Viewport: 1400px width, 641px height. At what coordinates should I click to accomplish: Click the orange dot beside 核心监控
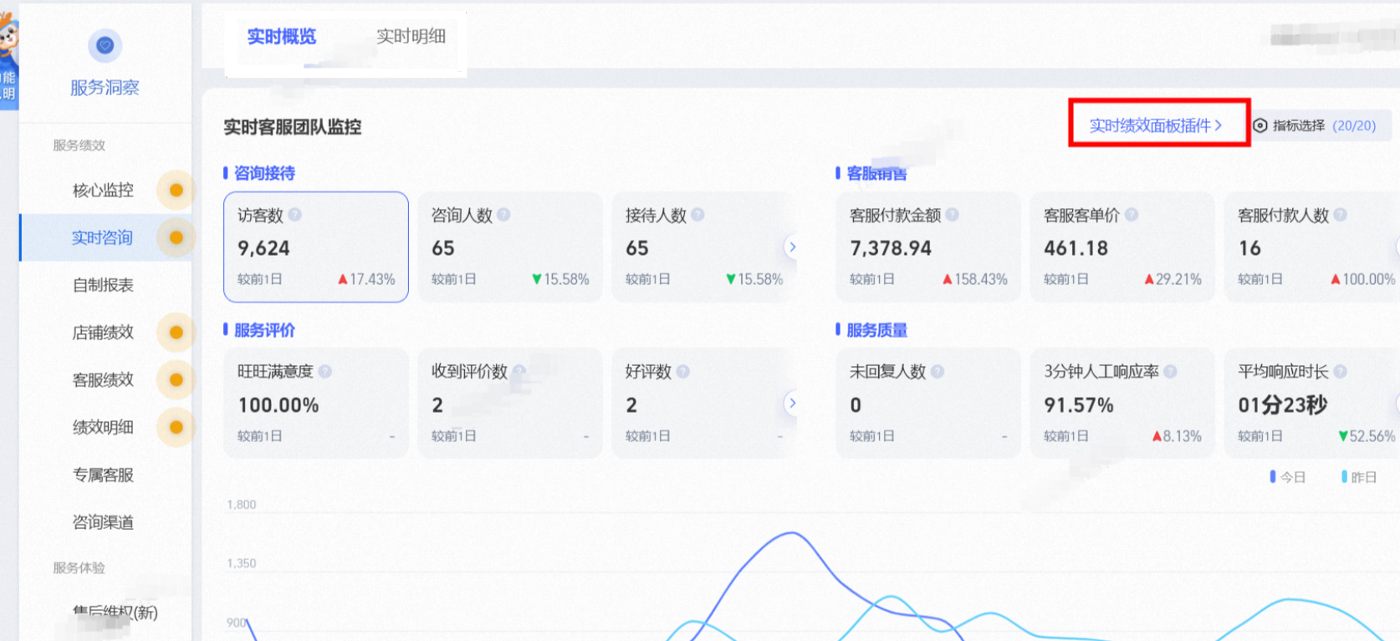(x=176, y=190)
